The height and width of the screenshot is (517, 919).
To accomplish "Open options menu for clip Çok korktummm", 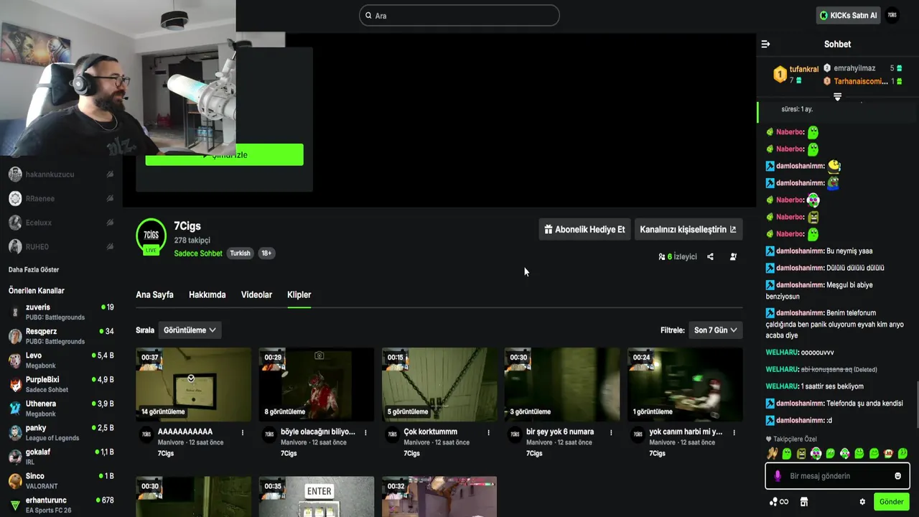I will click(x=488, y=432).
